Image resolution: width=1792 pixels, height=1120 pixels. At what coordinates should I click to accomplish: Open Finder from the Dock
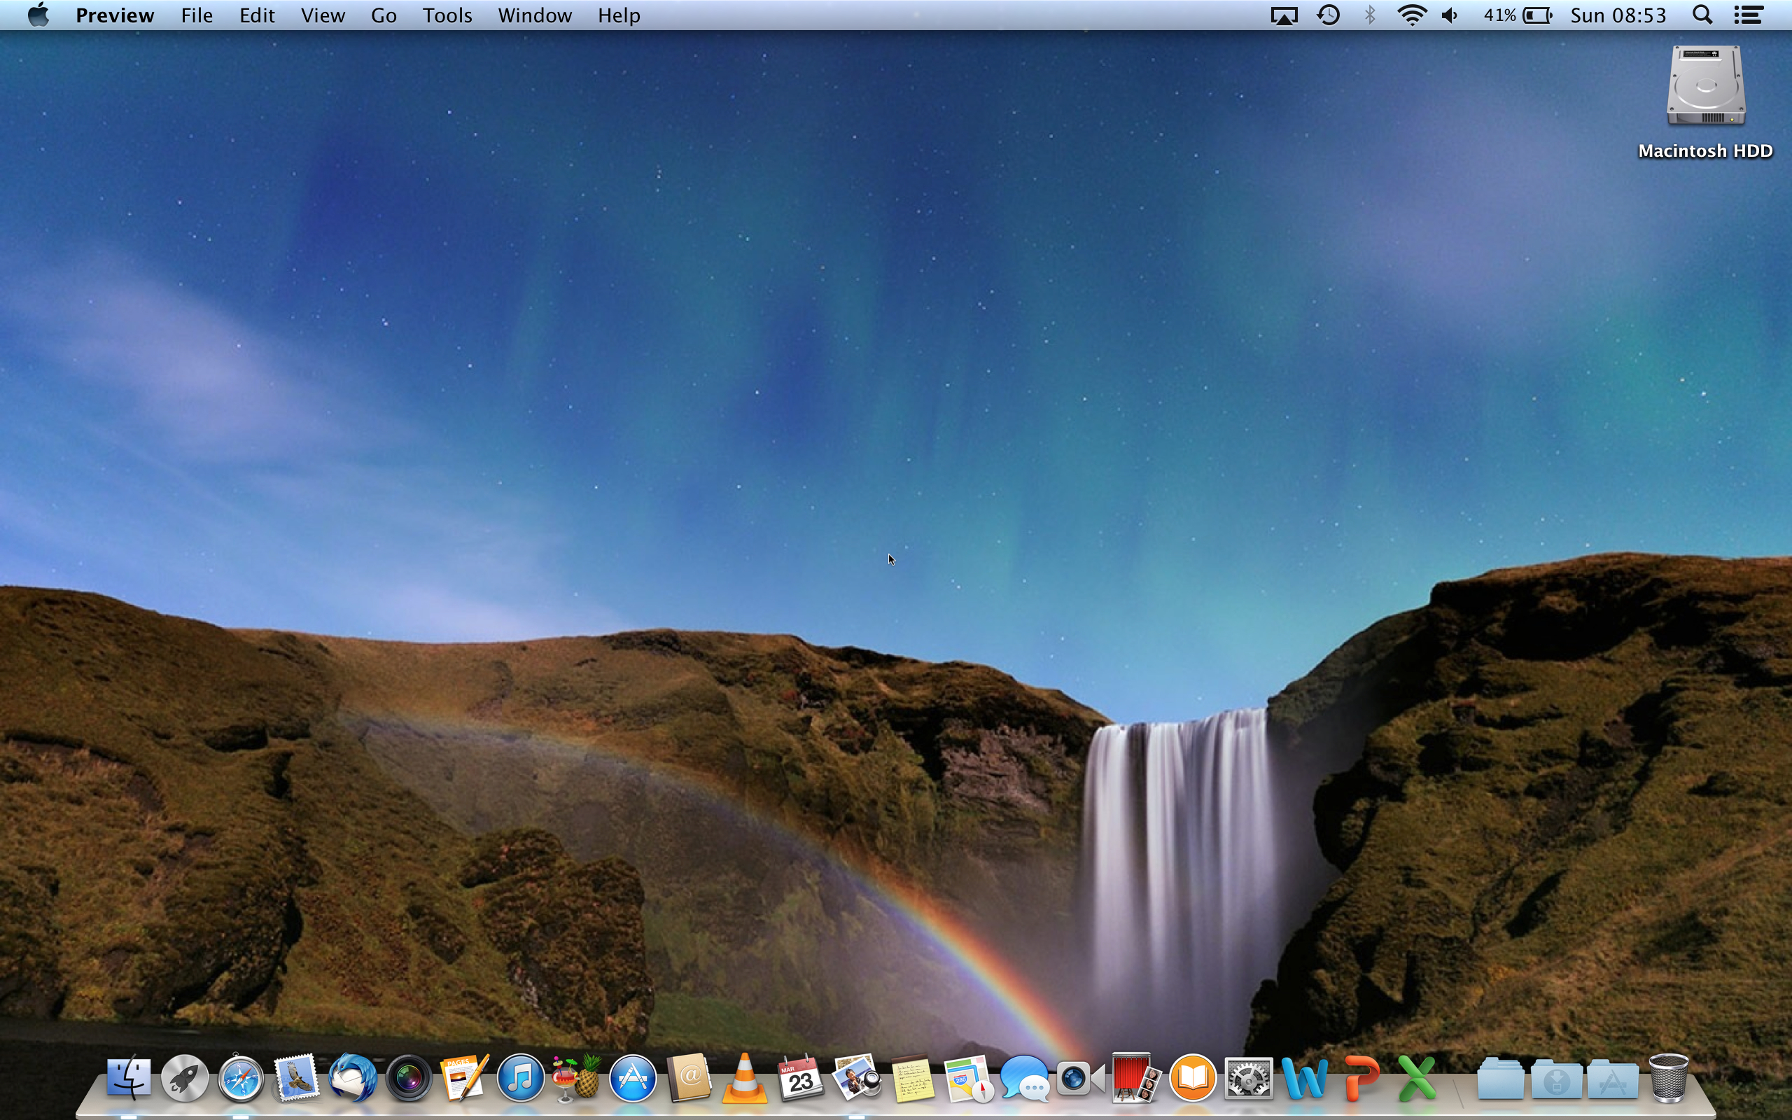(129, 1078)
